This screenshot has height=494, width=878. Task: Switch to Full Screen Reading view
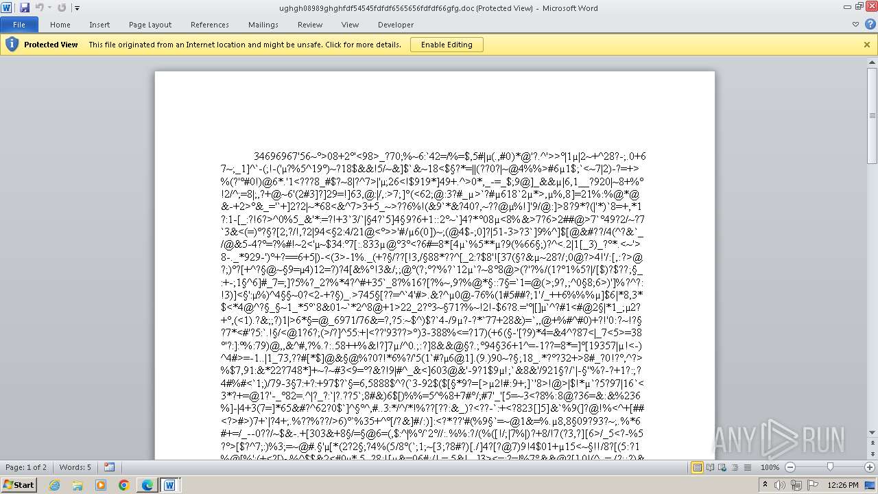709,467
